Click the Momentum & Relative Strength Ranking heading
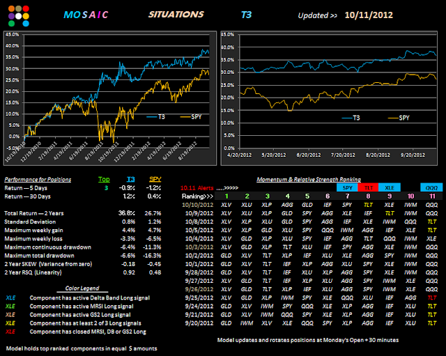Image resolution: width=446 pixels, height=356 pixels. [x=309, y=180]
